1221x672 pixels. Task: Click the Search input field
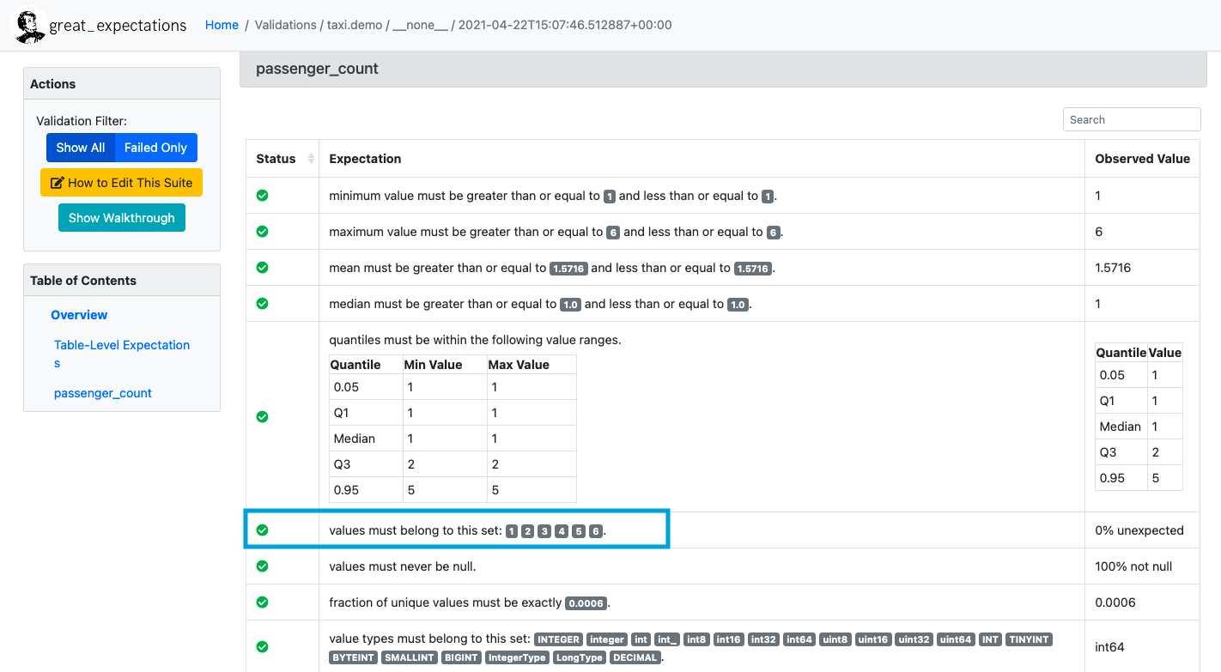[1131, 120]
